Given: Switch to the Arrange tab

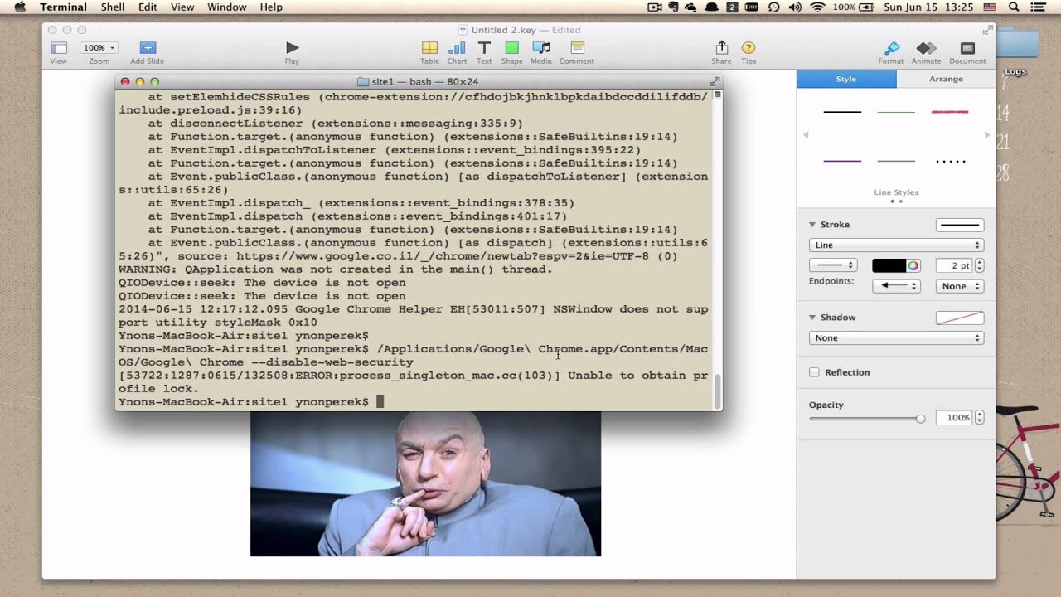Looking at the screenshot, I should click(946, 79).
